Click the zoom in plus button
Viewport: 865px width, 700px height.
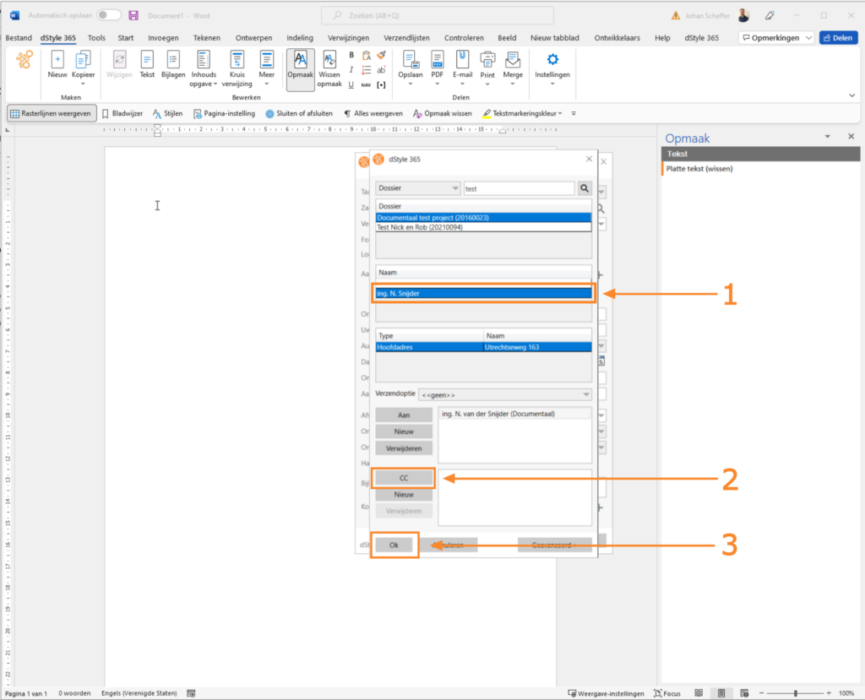point(829,693)
